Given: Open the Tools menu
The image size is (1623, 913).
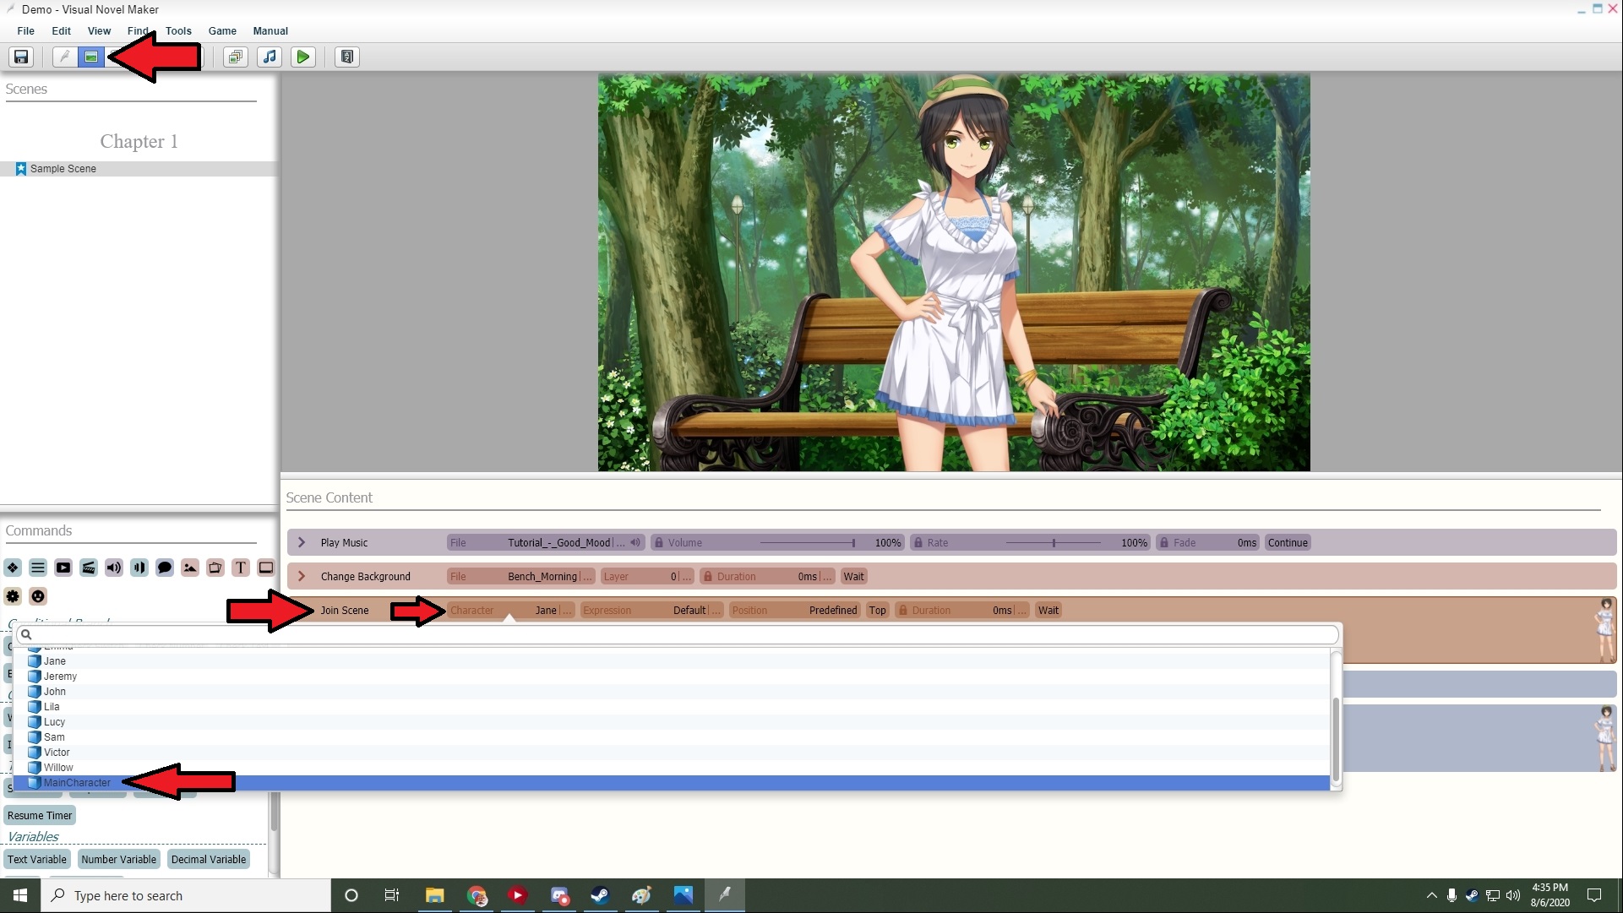Looking at the screenshot, I should (x=178, y=31).
